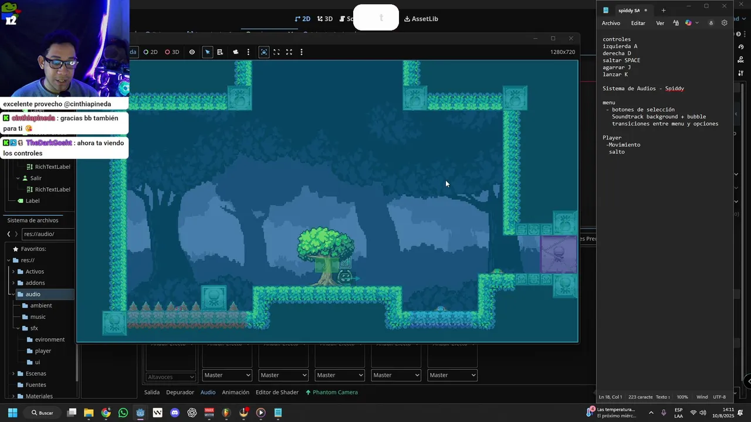Activate the arrow select mode tool
751x422 pixels.
[x=207, y=52]
